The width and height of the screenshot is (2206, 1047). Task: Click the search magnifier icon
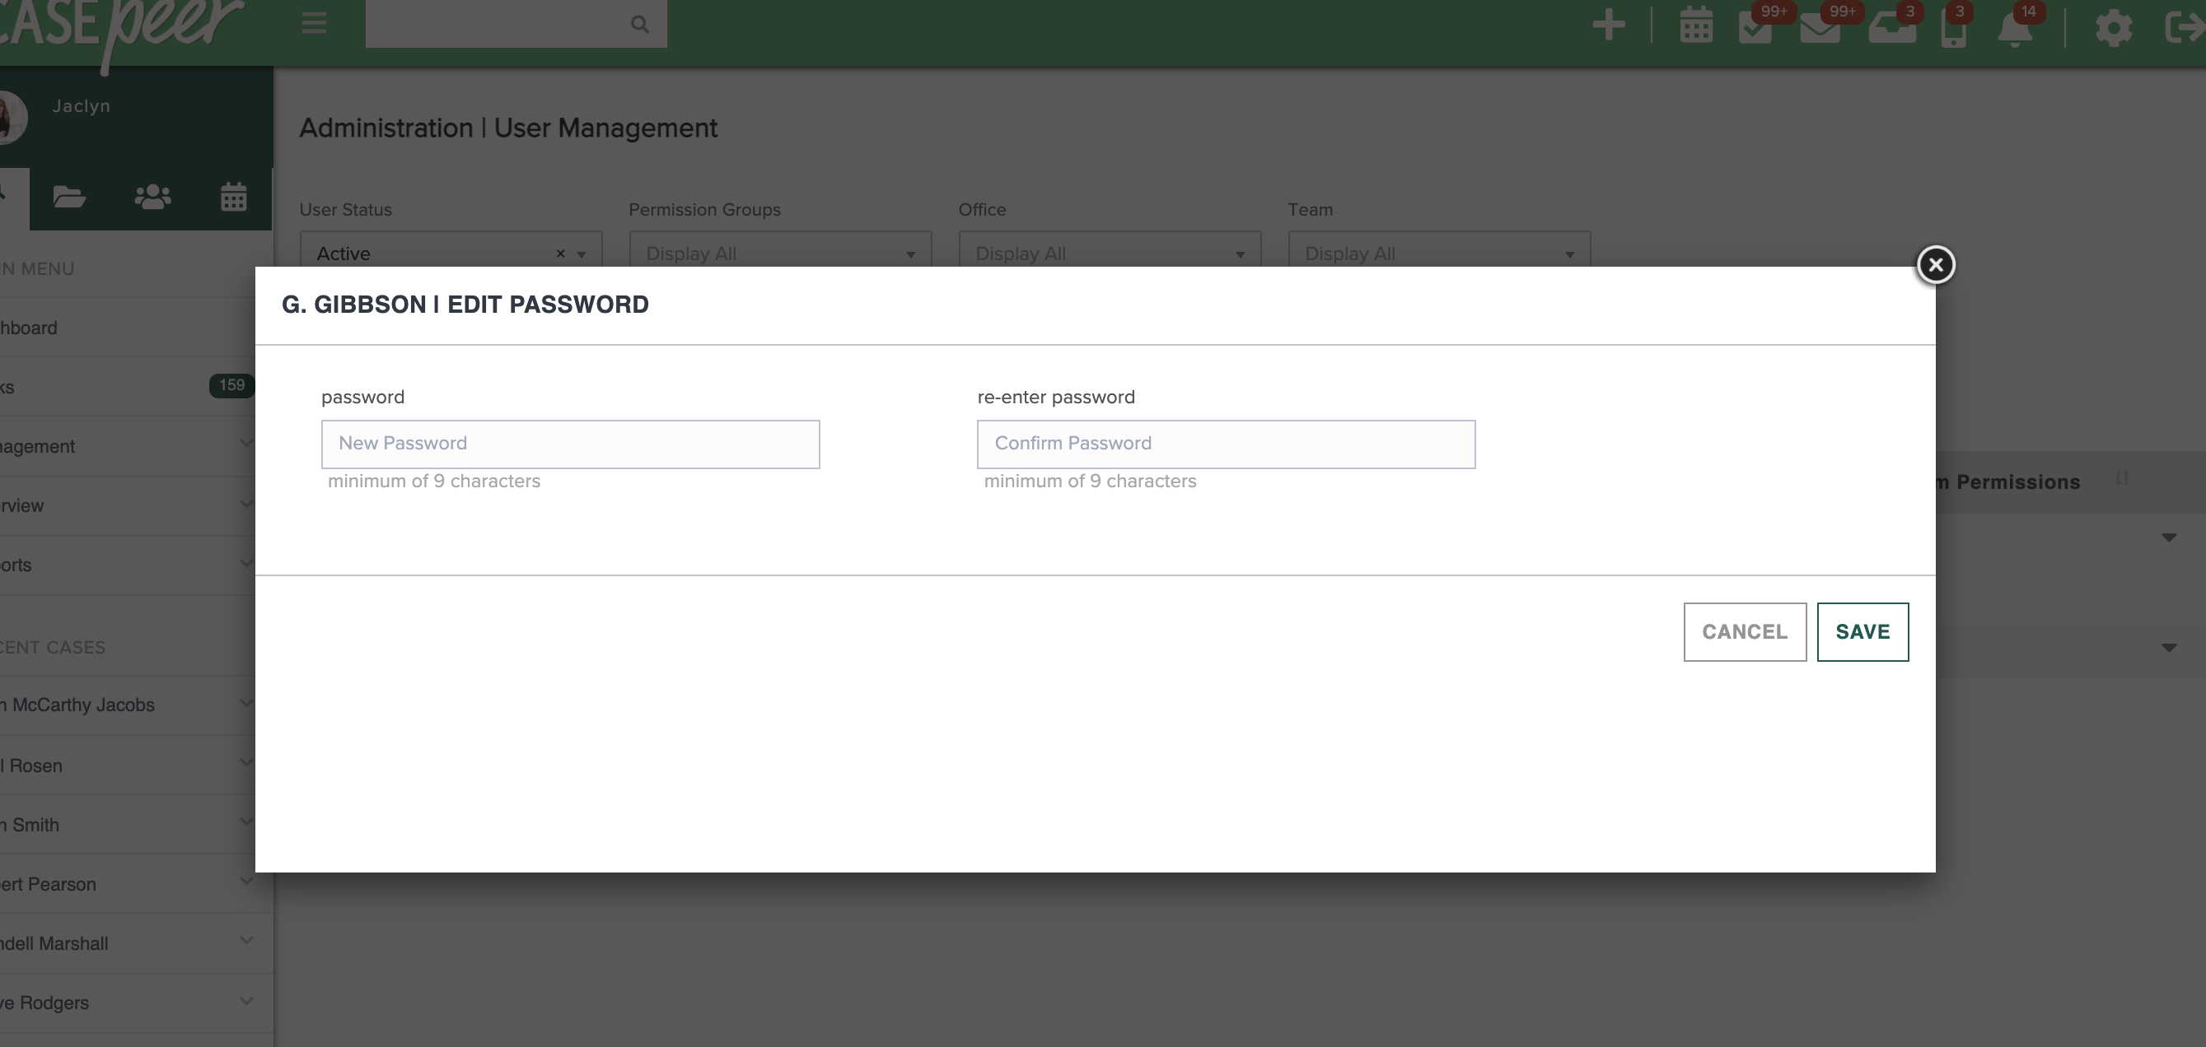(640, 24)
